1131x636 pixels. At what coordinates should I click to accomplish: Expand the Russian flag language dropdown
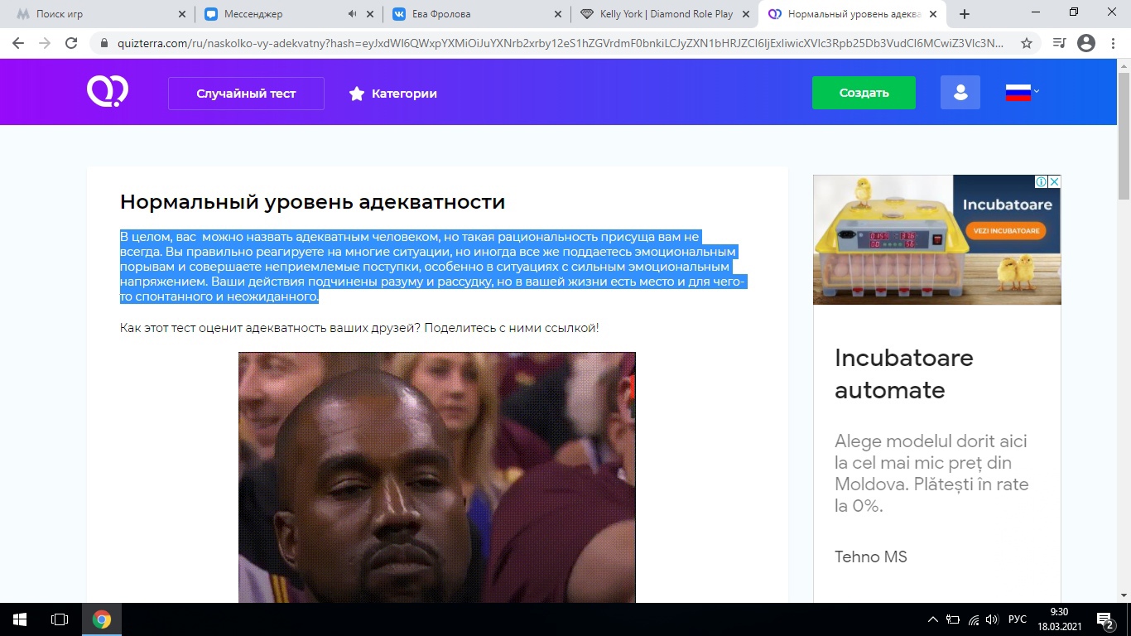click(x=1023, y=93)
